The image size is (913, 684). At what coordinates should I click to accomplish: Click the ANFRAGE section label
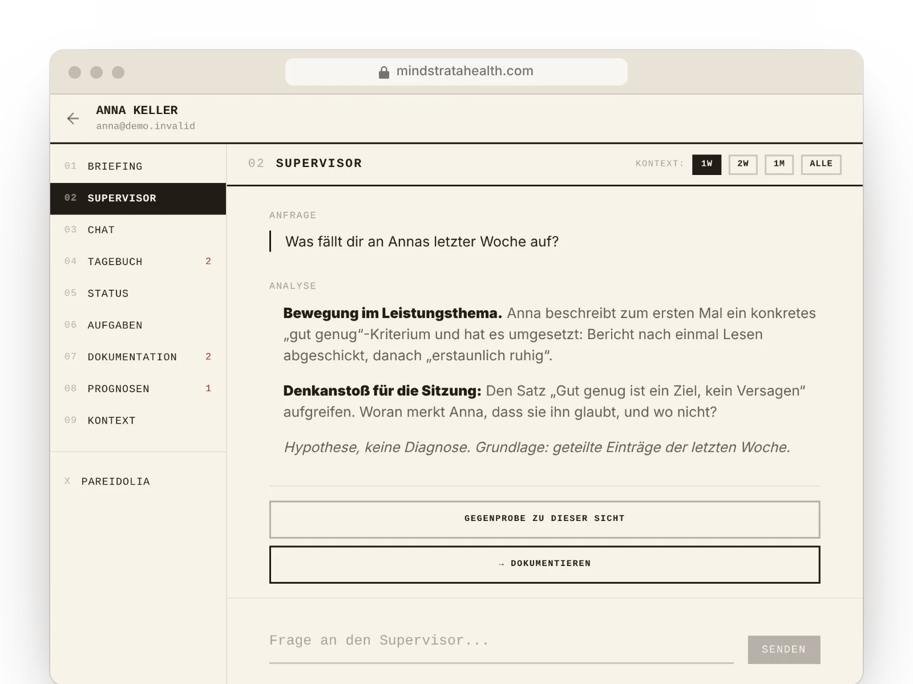(x=293, y=215)
